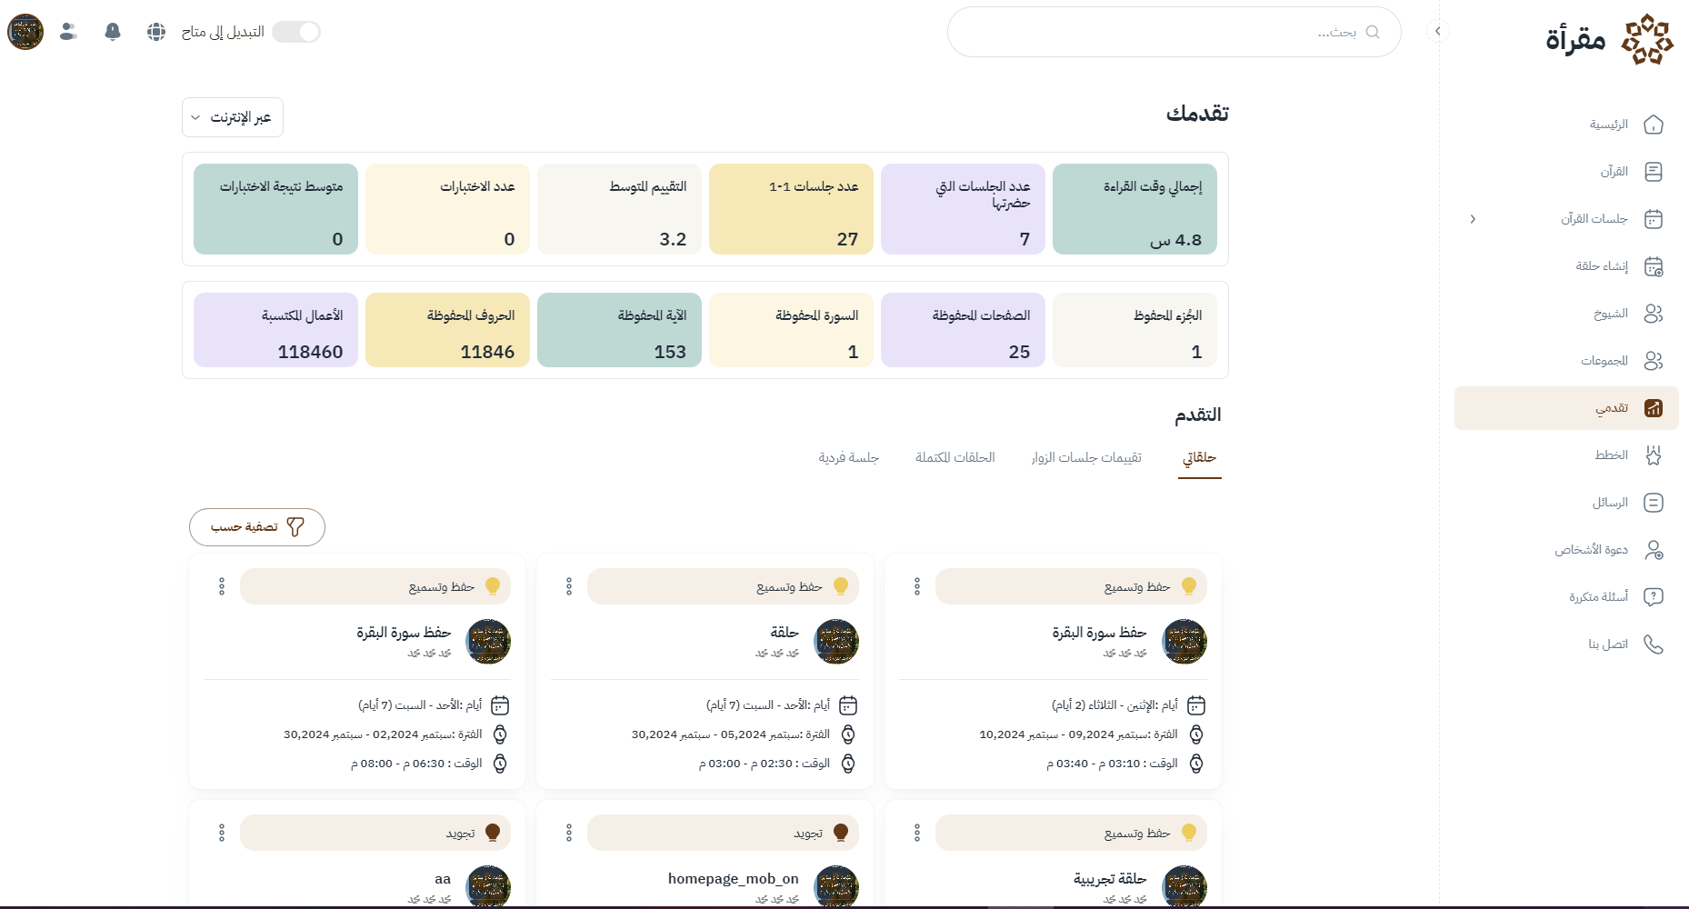Click the contact us phone icon
Viewport: 1689px width, 909px height.
[x=1654, y=644]
